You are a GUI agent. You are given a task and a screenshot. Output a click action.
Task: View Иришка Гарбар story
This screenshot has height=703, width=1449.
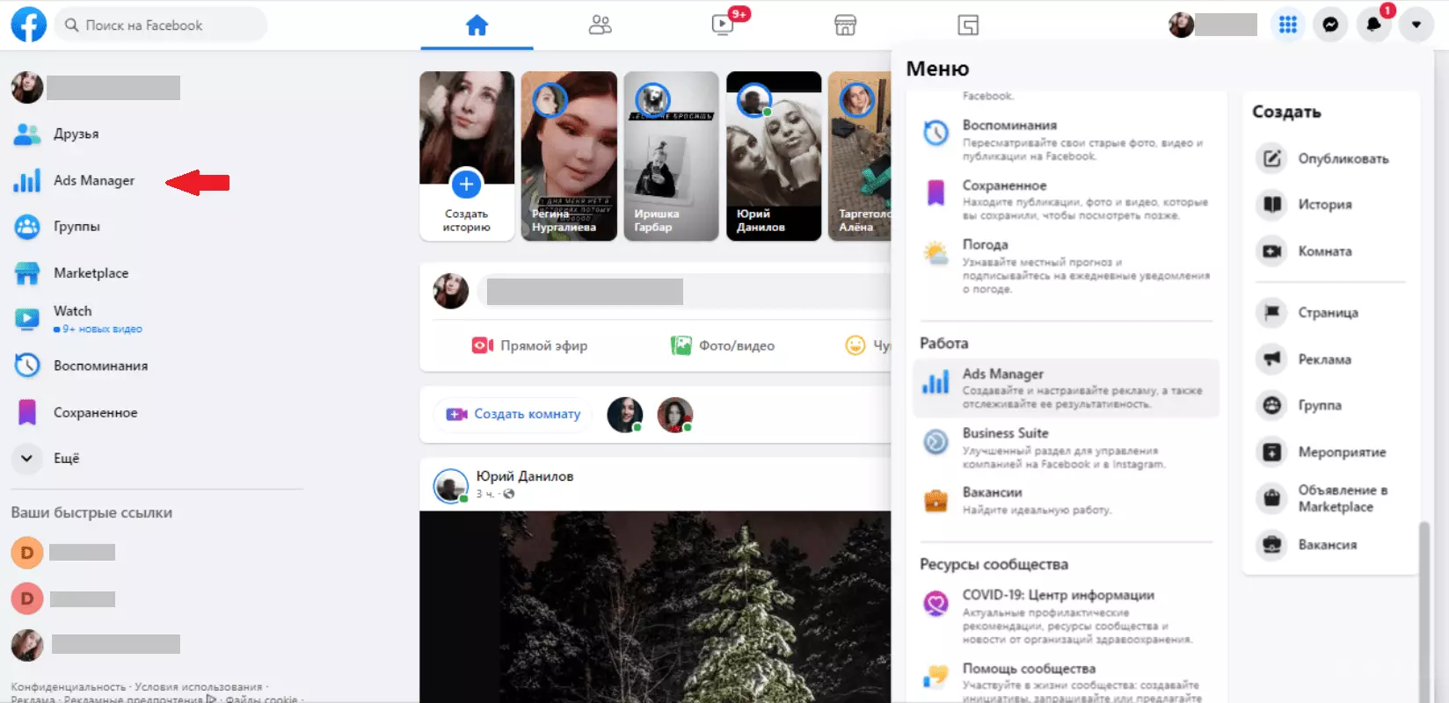click(671, 156)
